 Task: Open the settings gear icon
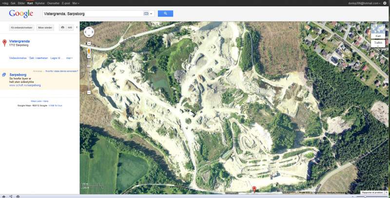pyautogui.click(x=385, y=3)
